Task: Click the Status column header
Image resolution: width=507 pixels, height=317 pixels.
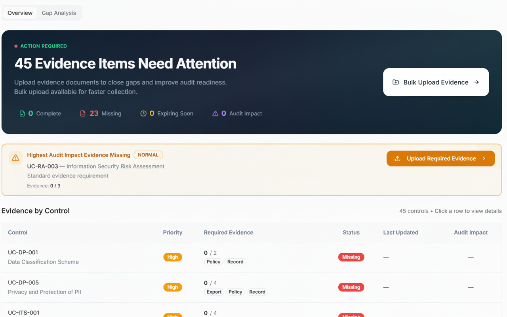Action: tap(351, 233)
